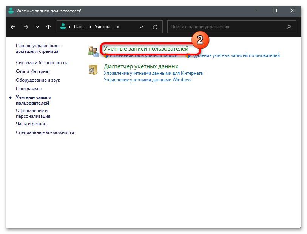Click the Up one level arrow
Screen dimensions: 307x234
(x=48, y=27)
